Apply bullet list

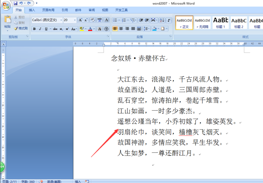point(115,20)
